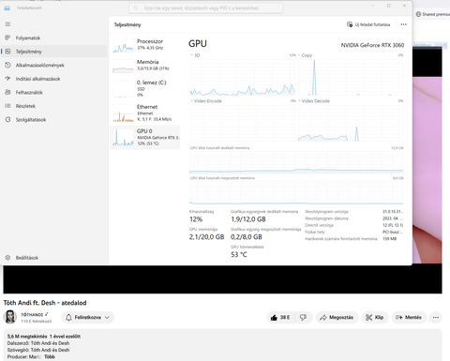This screenshot has height=361, width=450.
Task: Click the Felhasználók users icon
Action: [7, 92]
